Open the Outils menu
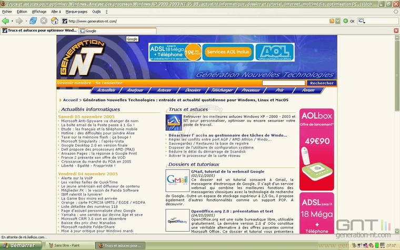The width and height of the screenshot is (400, 250). pos(96,12)
